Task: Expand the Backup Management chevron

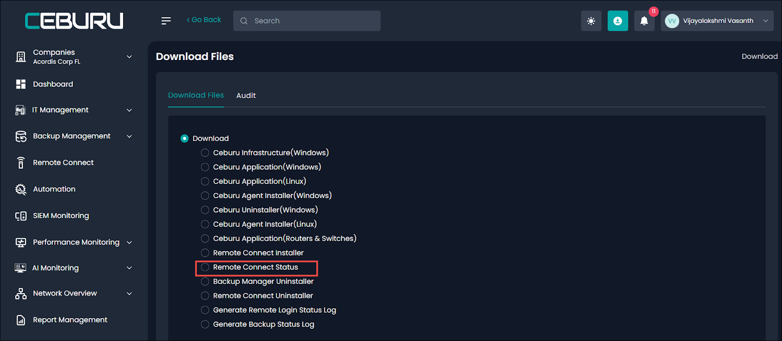Action: [130, 136]
